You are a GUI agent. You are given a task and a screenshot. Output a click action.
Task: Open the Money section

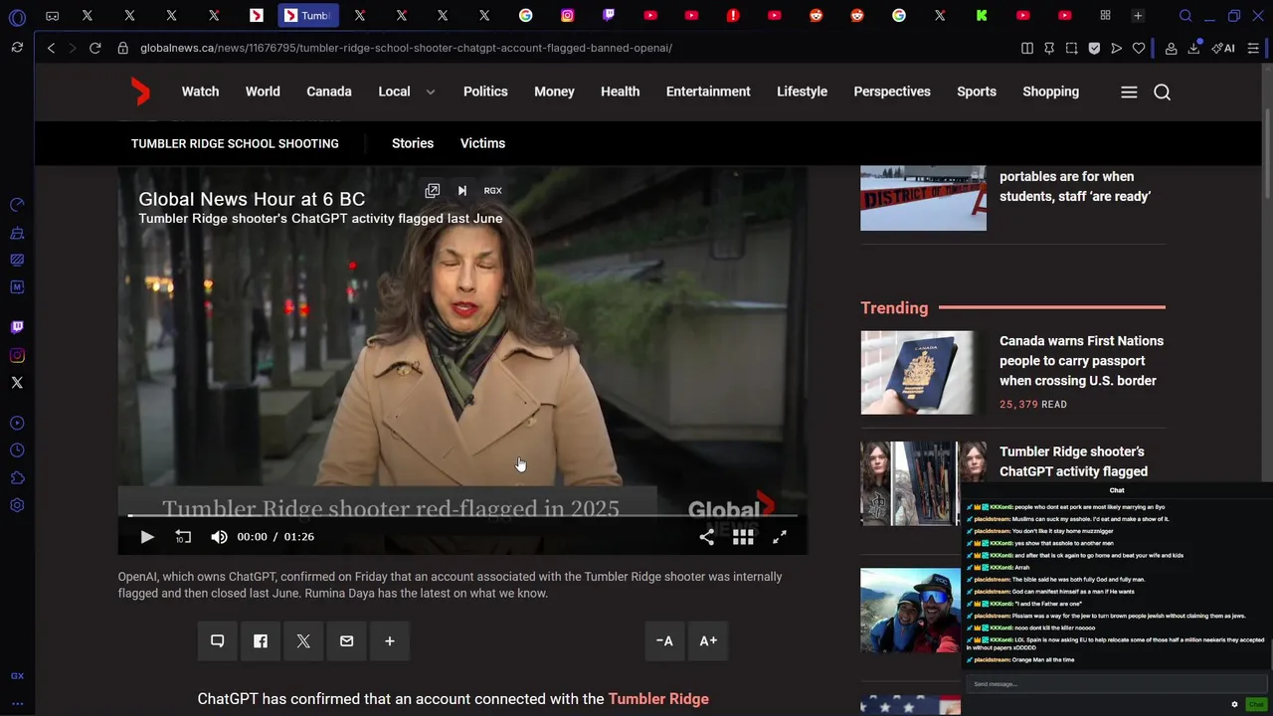(554, 91)
